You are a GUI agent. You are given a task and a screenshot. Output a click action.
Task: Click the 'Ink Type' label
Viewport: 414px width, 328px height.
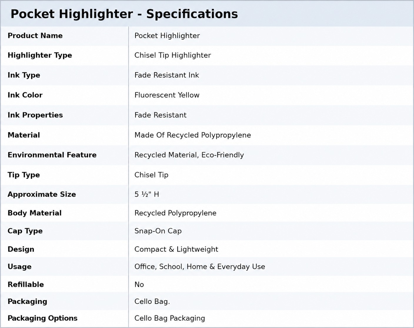[x=24, y=75]
